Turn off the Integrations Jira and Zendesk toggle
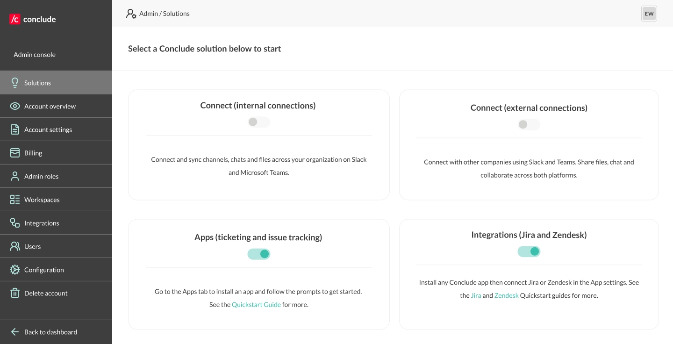 coord(529,251)
